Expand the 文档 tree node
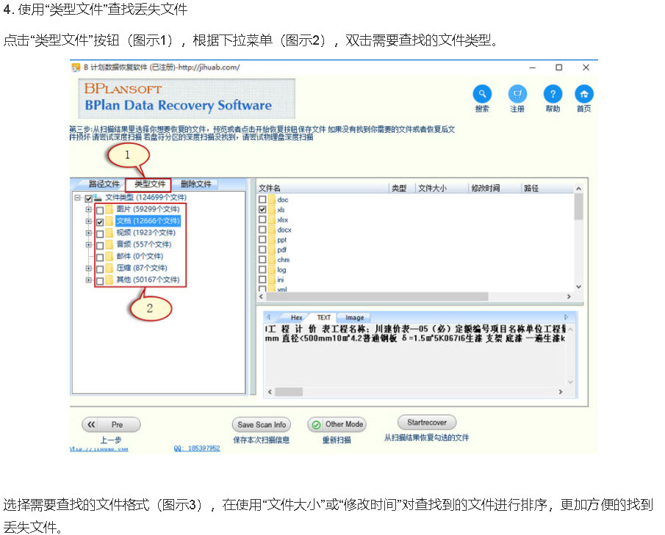This screenshot has width=665, height=535. (89, 221)
